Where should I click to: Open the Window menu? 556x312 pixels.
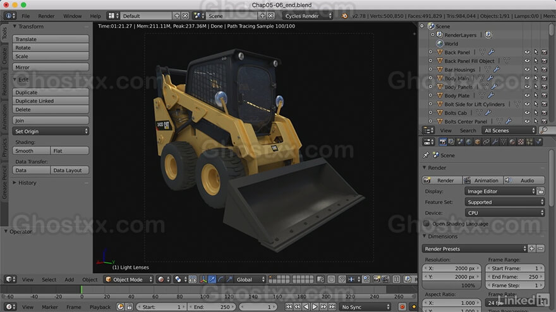point(72,16)
